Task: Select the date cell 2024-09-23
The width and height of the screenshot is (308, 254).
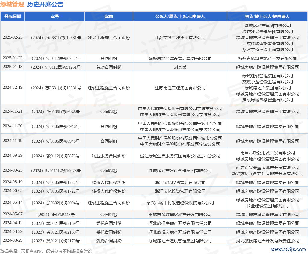Action: click(x=13, y=170)
